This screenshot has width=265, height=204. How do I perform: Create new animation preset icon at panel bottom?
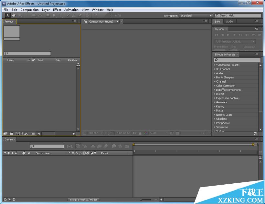[x=255, y=133]
